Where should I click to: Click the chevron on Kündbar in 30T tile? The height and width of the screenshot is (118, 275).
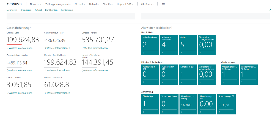click(181, 82)
